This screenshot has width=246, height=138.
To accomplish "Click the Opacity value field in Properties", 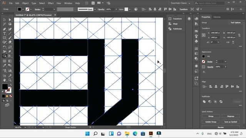I will click(x=219, y=67).
